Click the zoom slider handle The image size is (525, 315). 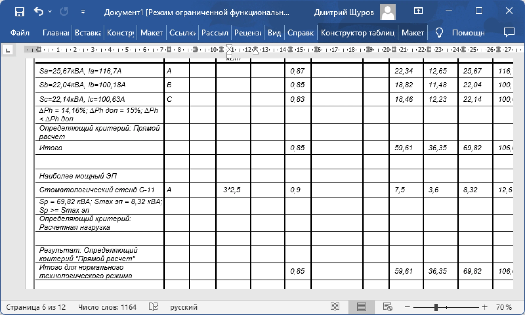[x=436, y=307]
